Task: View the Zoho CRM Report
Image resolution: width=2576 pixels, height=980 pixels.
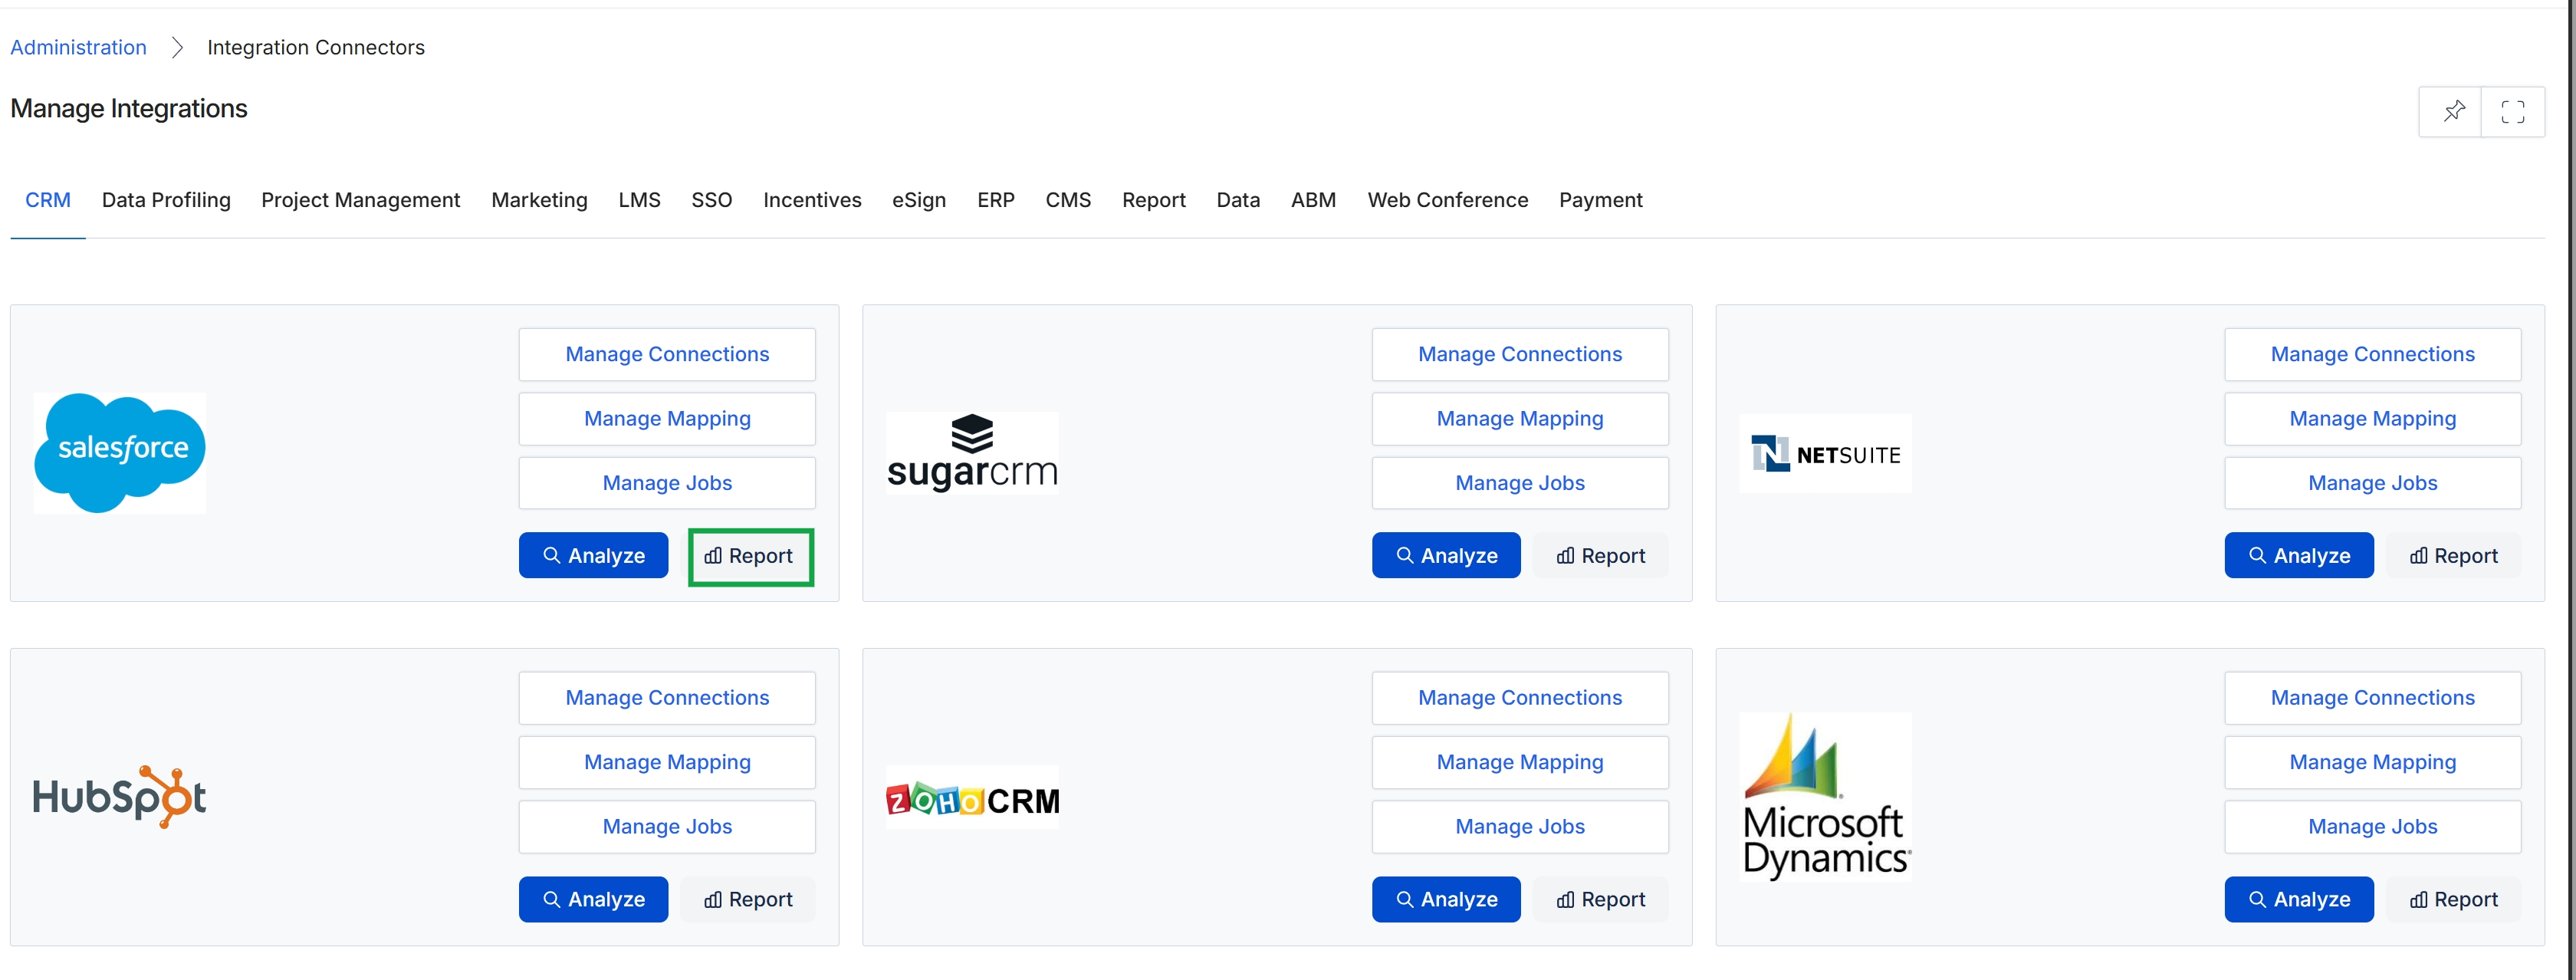Action: [1600, 899]
